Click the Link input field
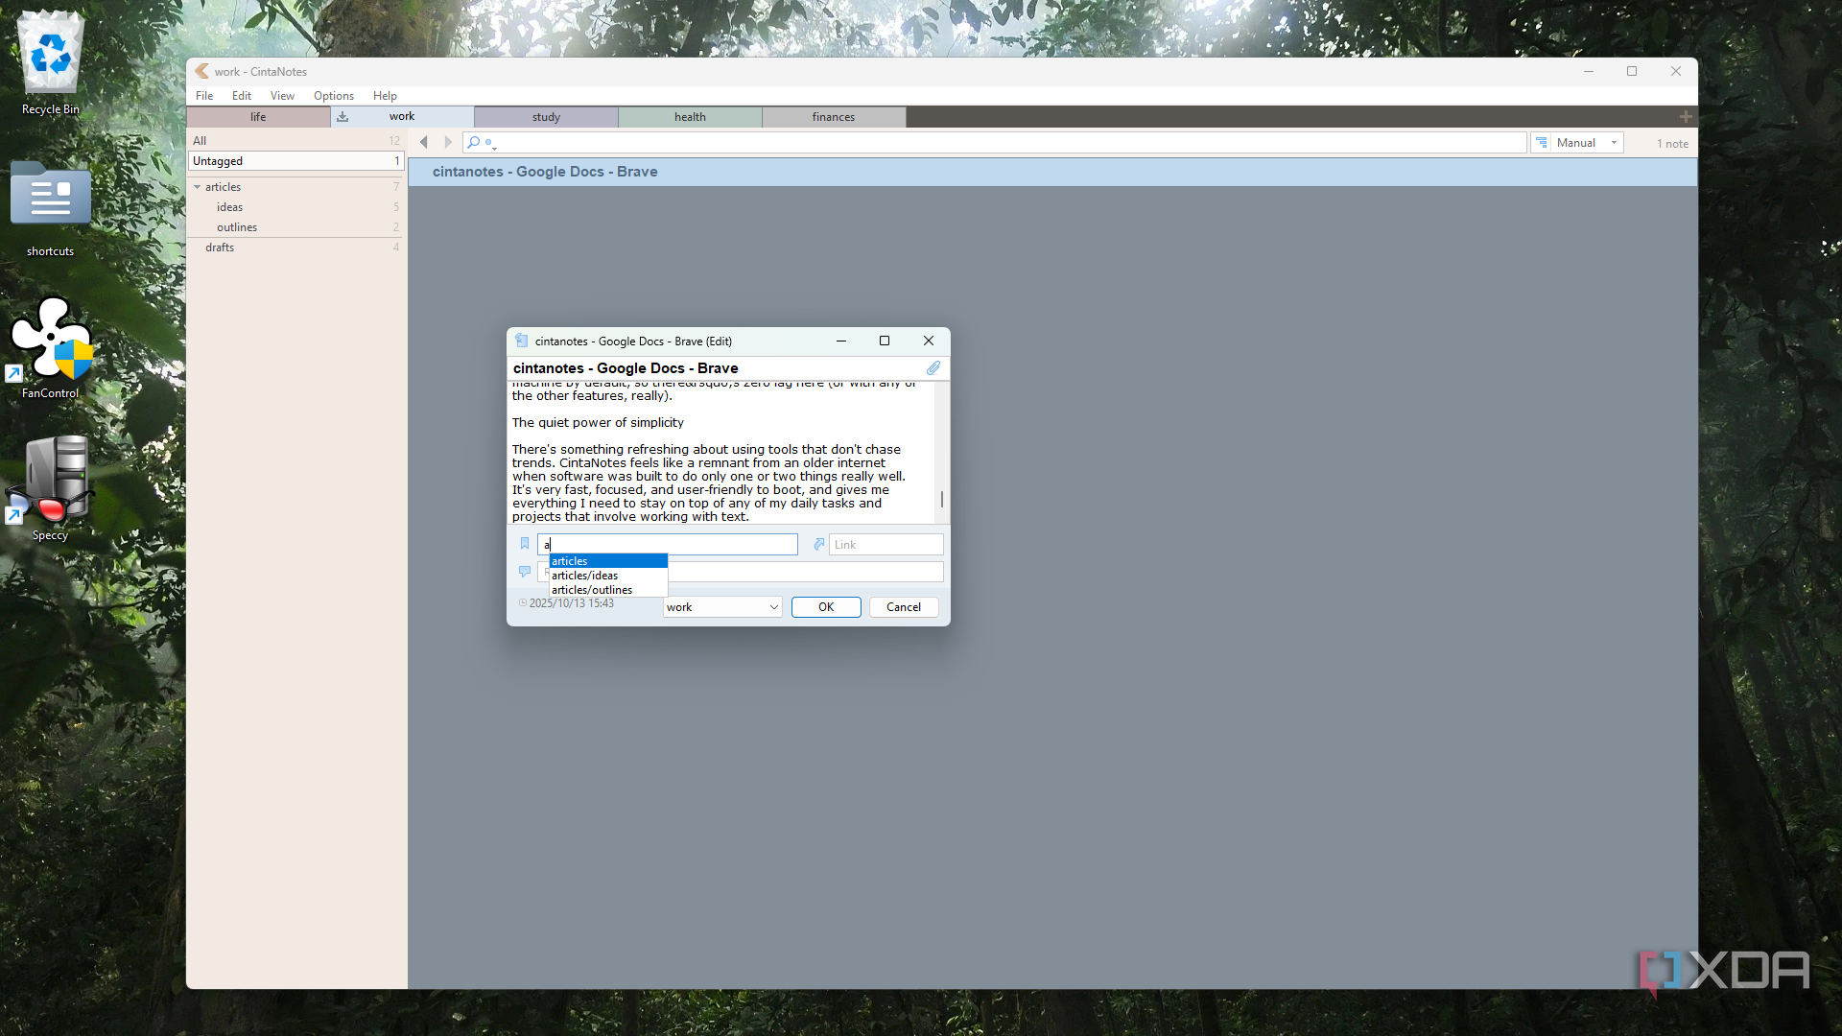 coord(886,544)
